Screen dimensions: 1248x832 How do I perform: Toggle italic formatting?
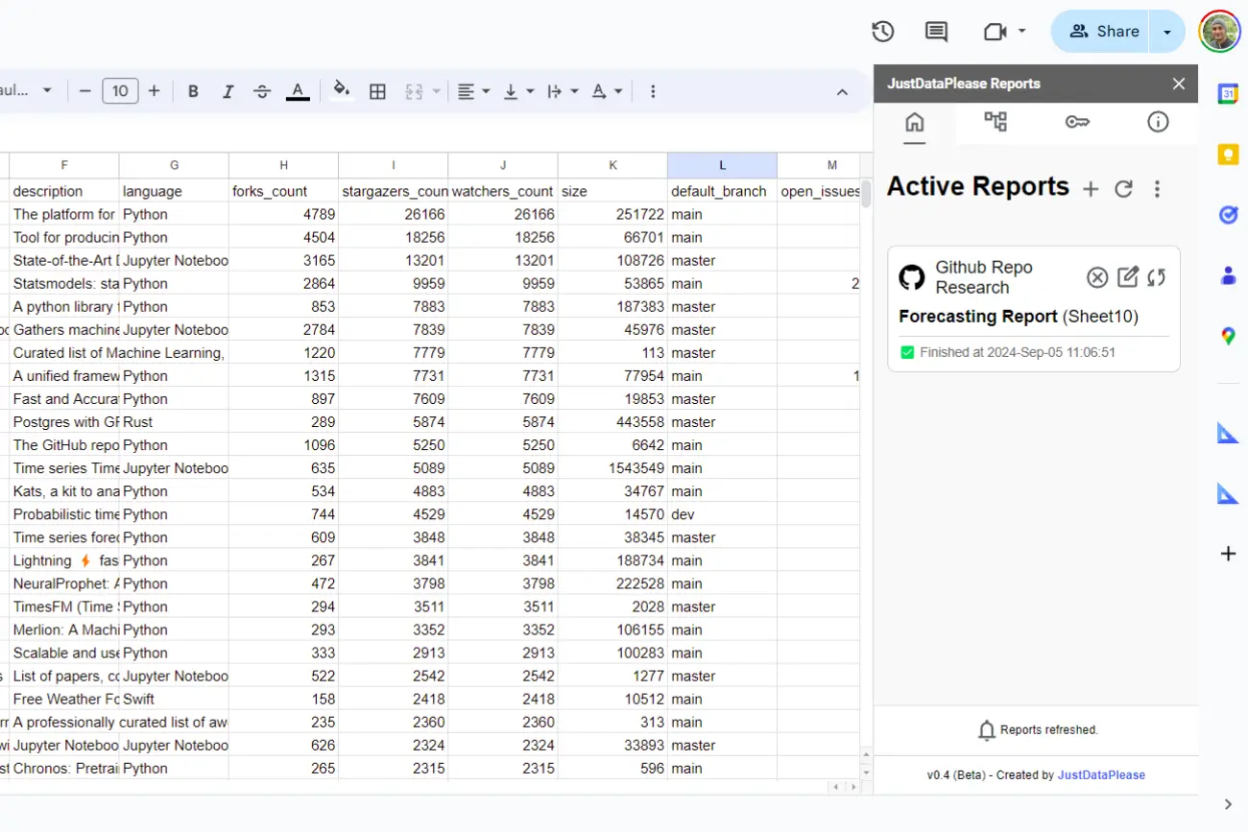[228, 91]
